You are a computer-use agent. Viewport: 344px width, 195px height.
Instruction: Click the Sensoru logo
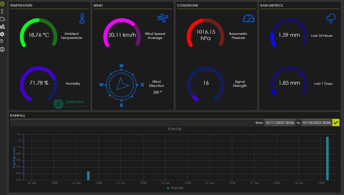(x=71, y=104)
